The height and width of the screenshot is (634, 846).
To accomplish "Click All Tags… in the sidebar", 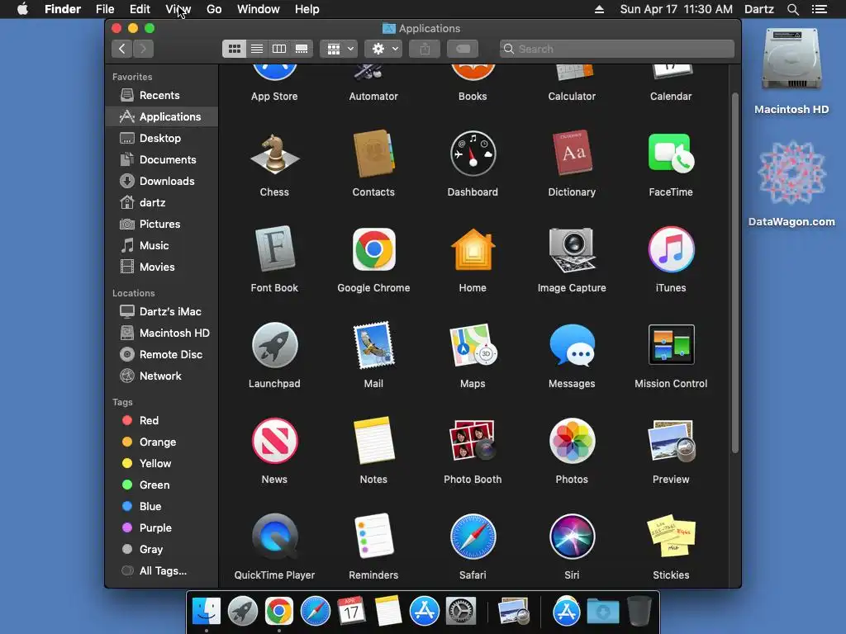I will (x=162, y=571).
